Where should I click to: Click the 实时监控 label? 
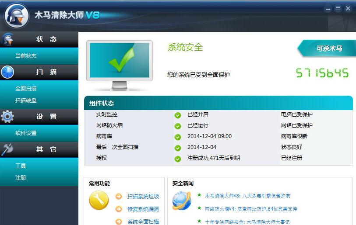point(107,114)
